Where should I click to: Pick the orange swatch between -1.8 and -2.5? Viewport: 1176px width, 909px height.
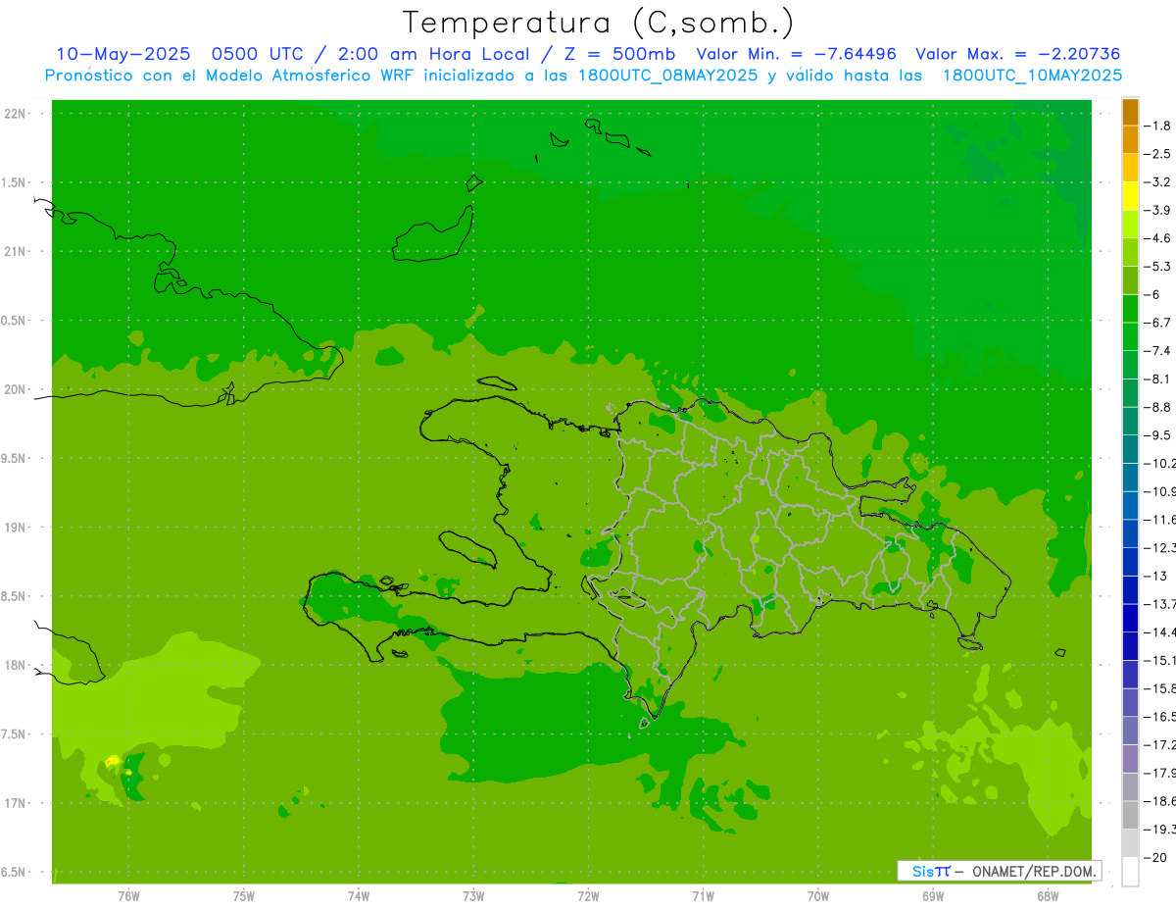point(1130,140)
